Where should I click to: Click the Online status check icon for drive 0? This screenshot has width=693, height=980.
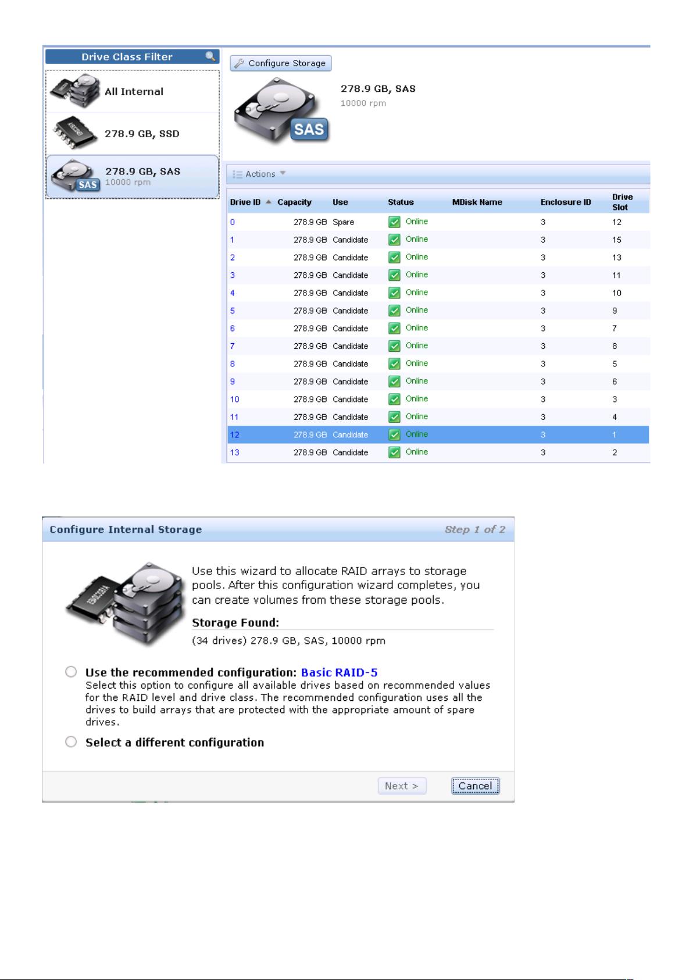(x=394, y=222)
